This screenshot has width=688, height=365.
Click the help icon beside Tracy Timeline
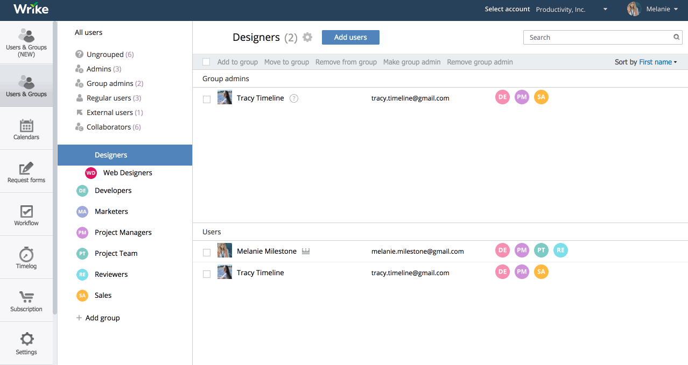tap(294, 98)
